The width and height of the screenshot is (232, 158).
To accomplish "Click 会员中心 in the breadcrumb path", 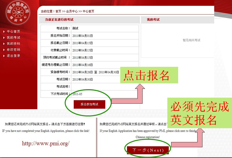I will [71, 11].
